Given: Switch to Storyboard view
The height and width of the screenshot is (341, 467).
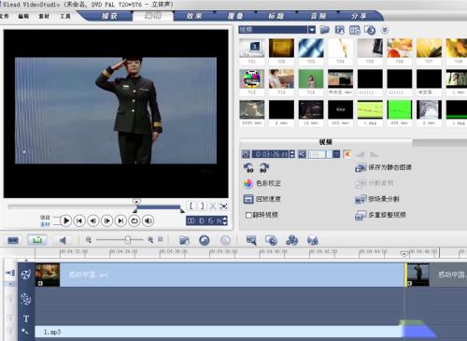Looking at the screenshot, I should pos(13,240).
